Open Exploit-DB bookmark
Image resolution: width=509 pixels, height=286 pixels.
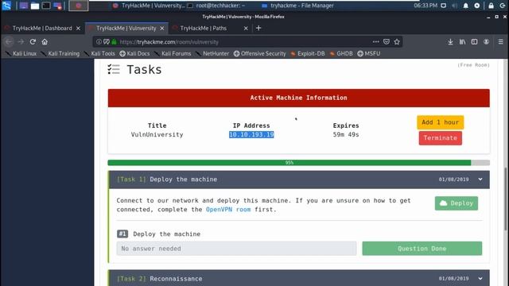[x=308, y=53]
